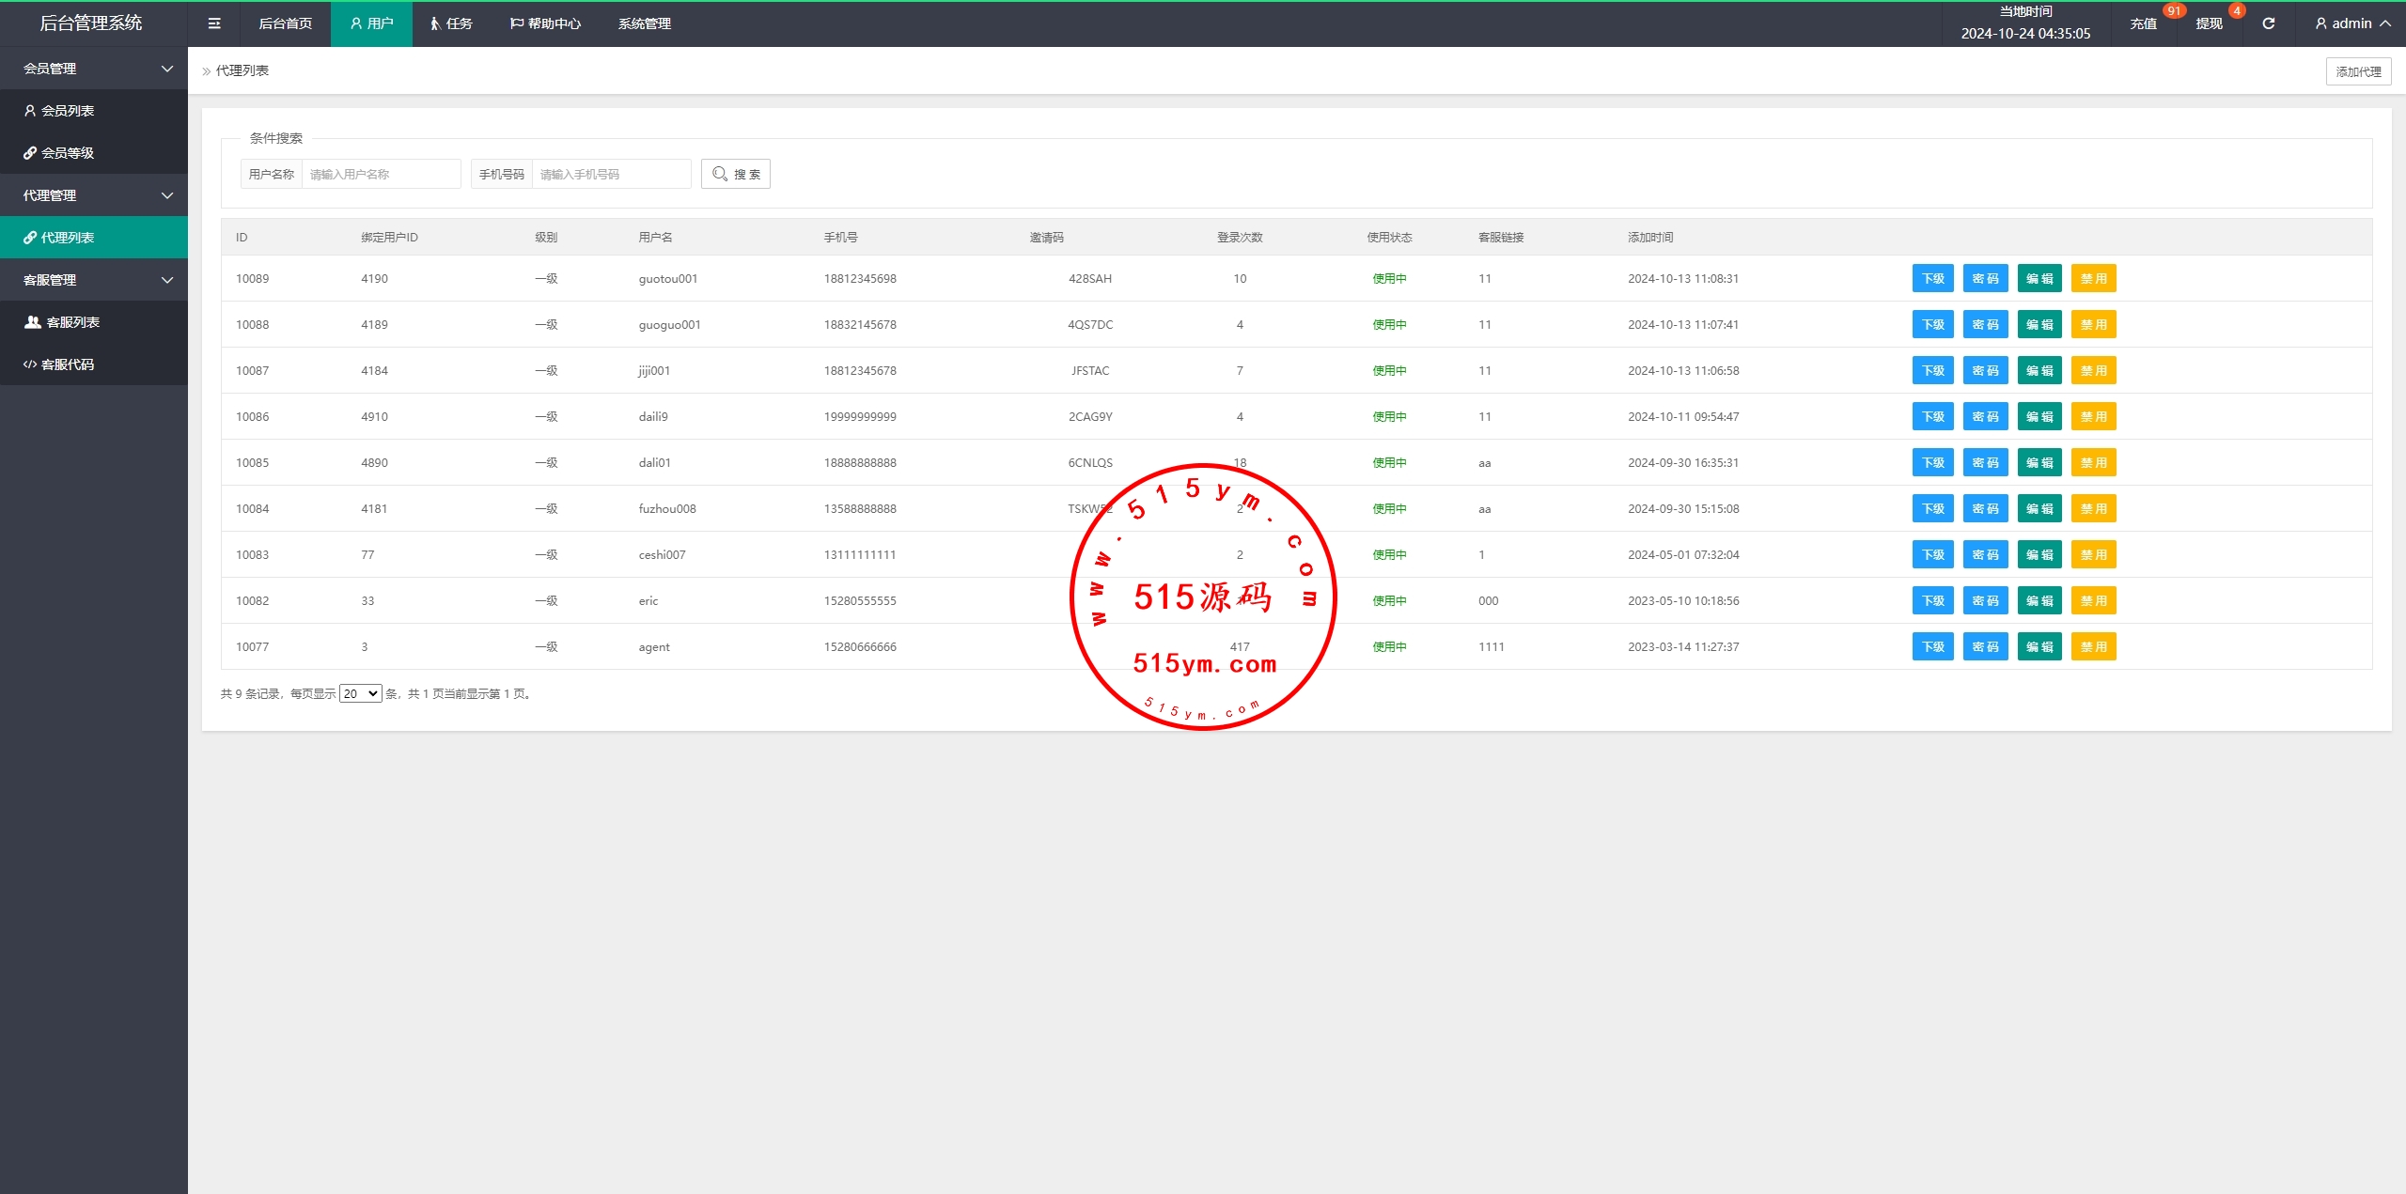2406x1194 pixels.
Task: Click the 添加代理 button
Action: click(x=2358, y=71)
